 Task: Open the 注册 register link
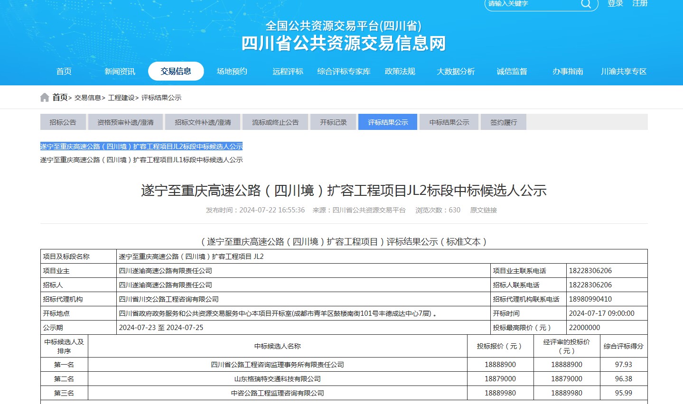[640, 3]
